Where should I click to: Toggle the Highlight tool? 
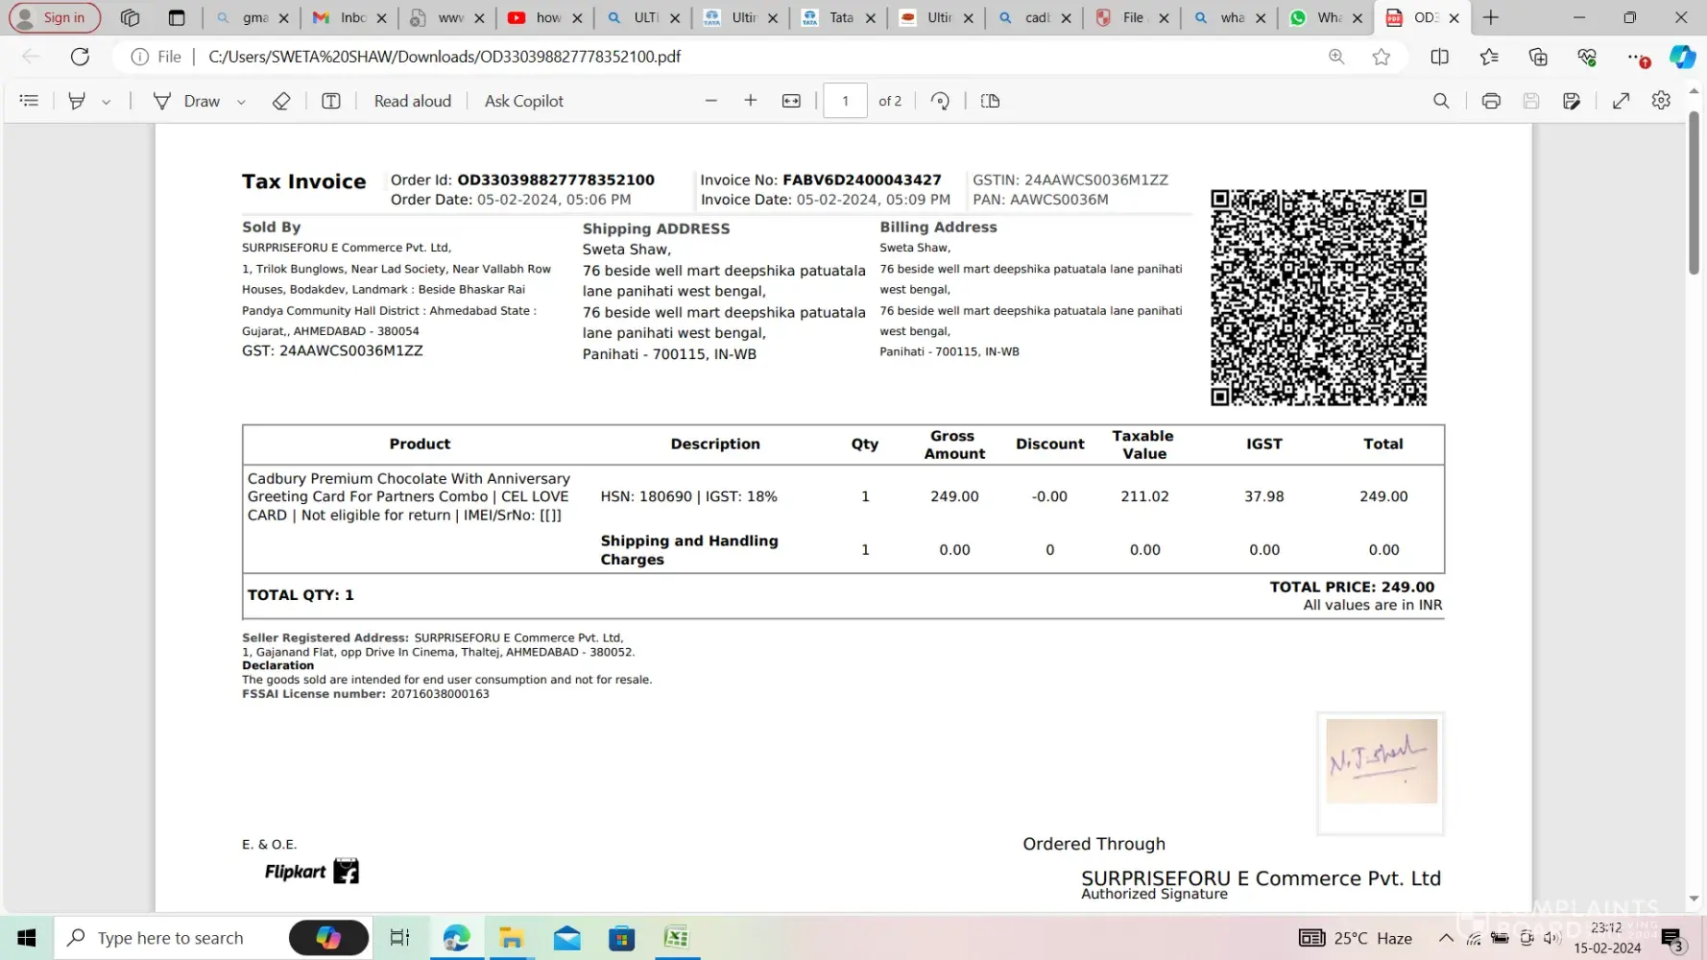(77, 101)
